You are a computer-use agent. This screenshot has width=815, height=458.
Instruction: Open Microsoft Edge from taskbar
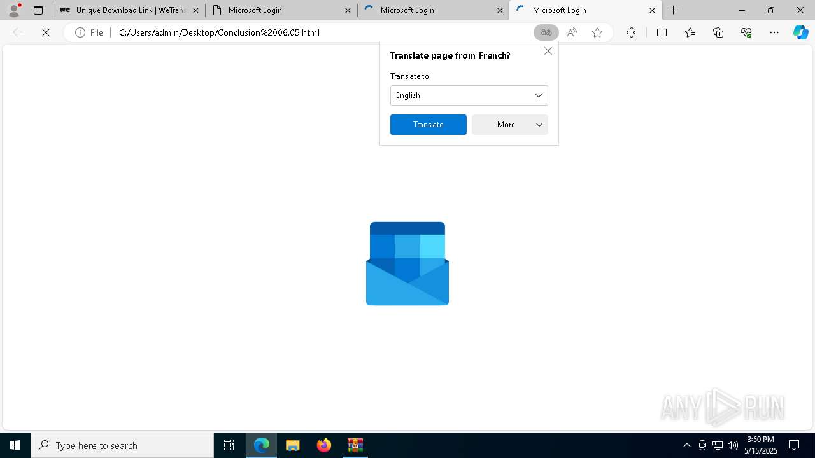(262, 445)
